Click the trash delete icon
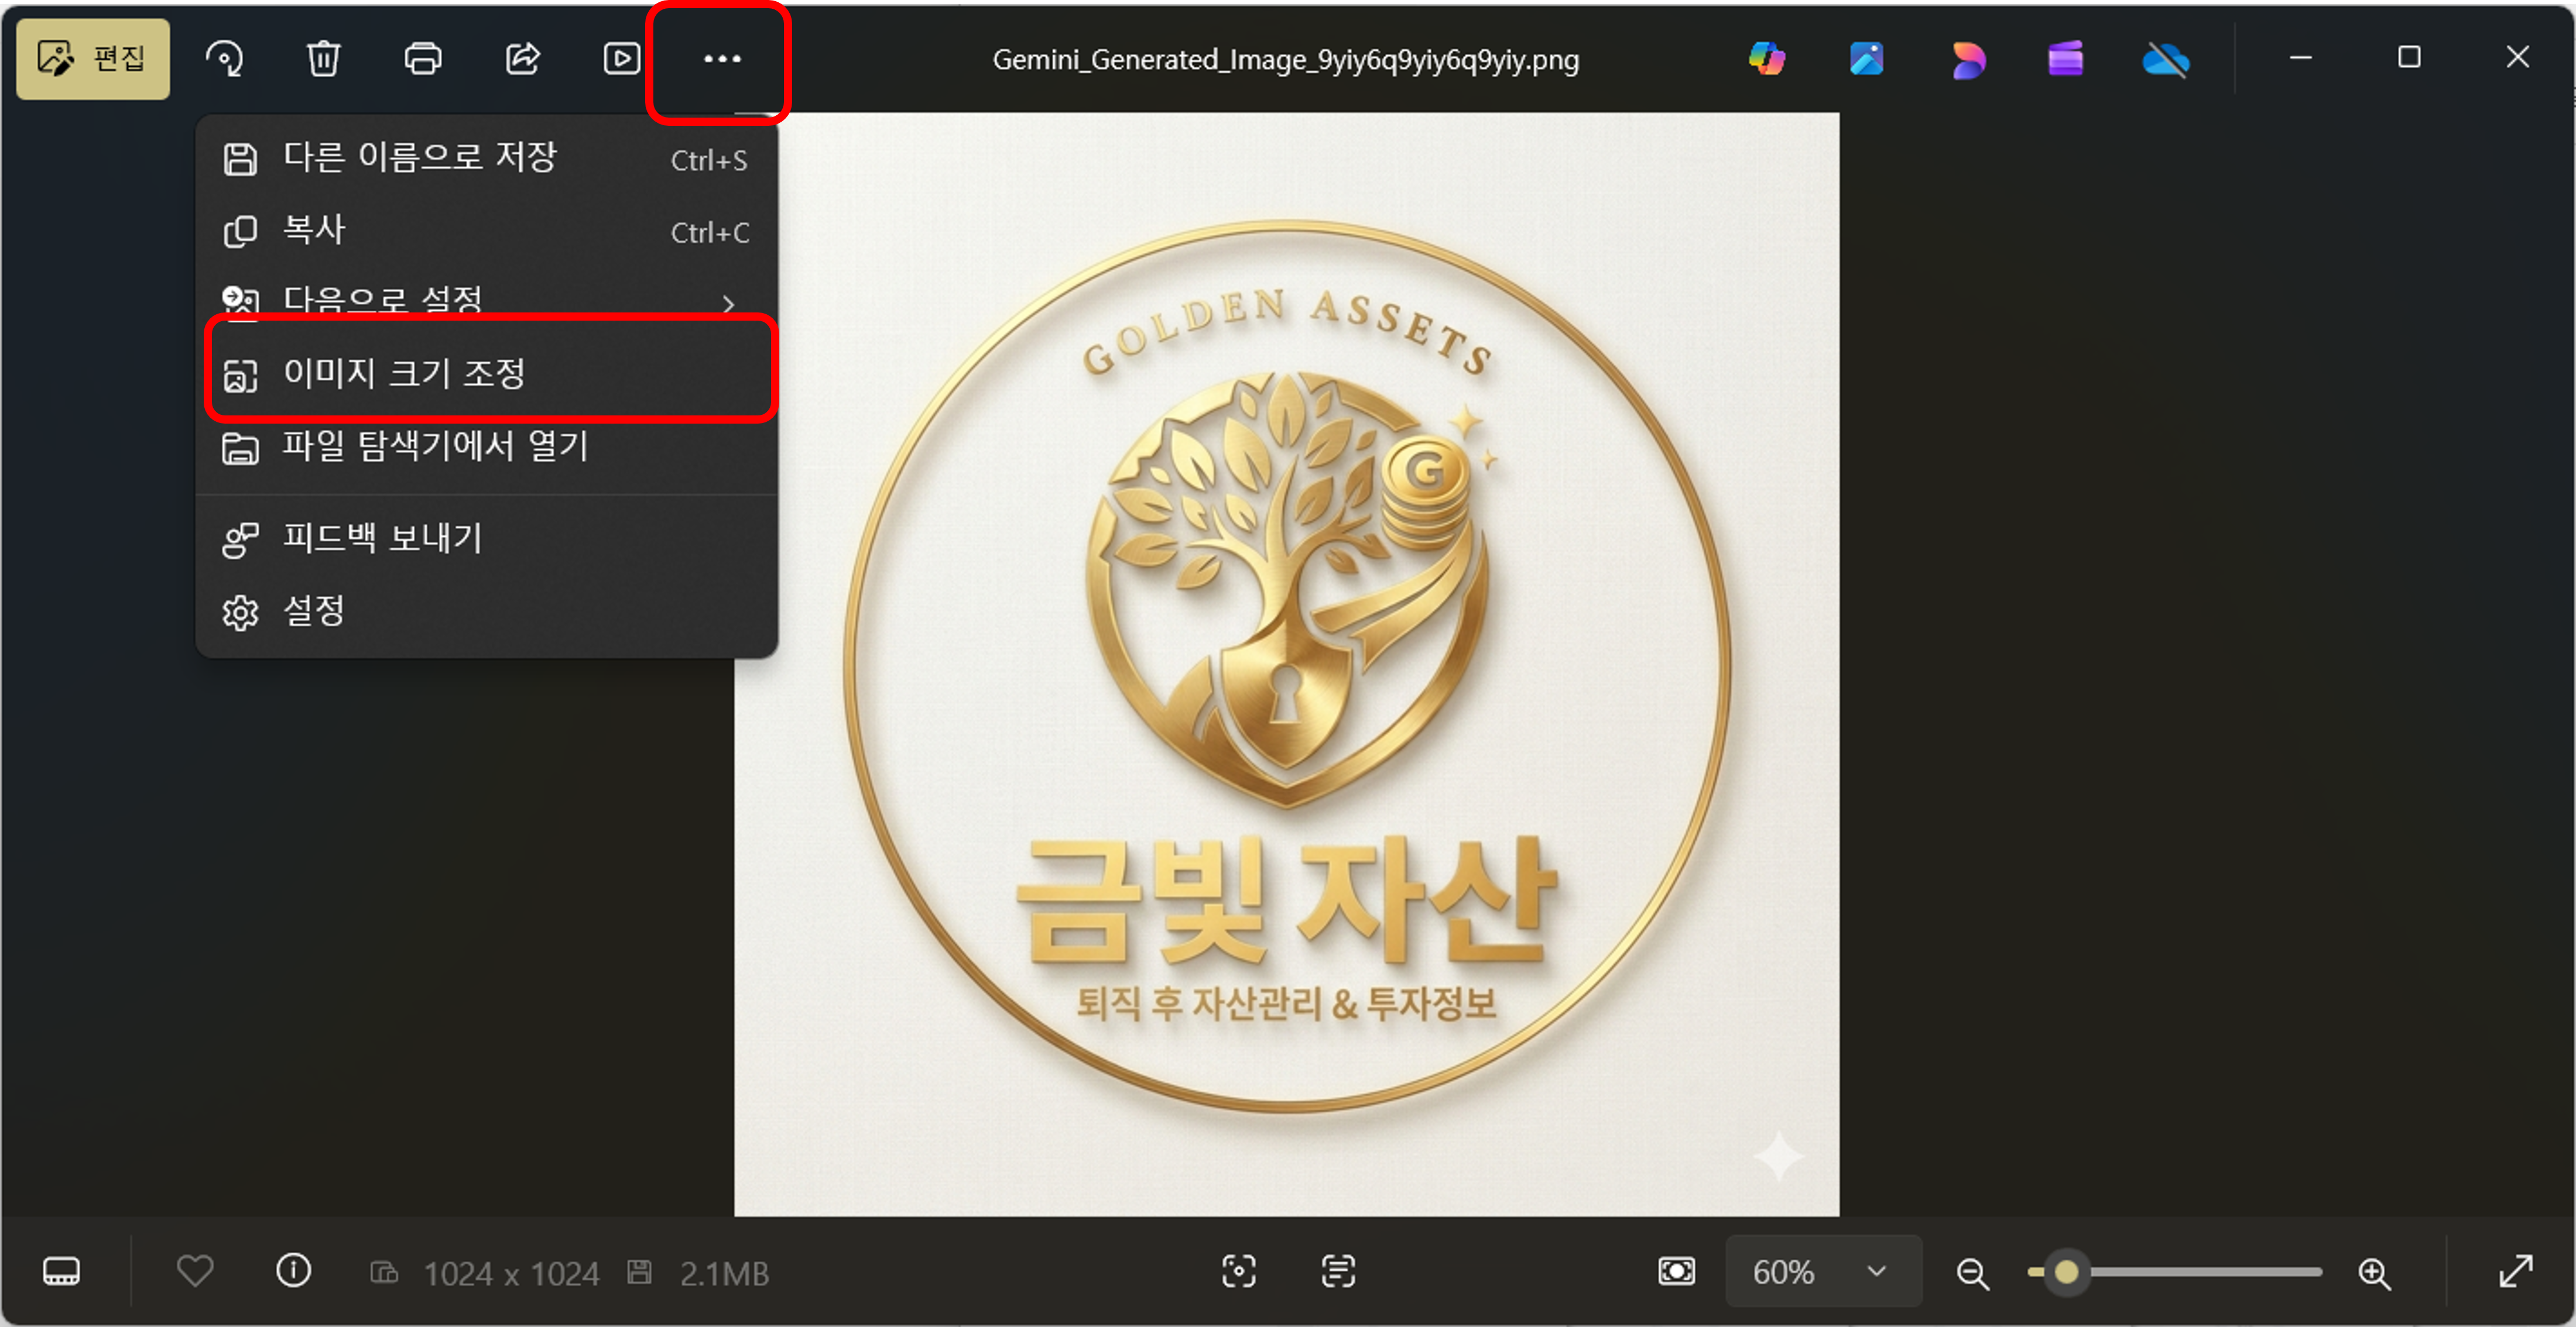2576x1327 pixels. [323, 59]
